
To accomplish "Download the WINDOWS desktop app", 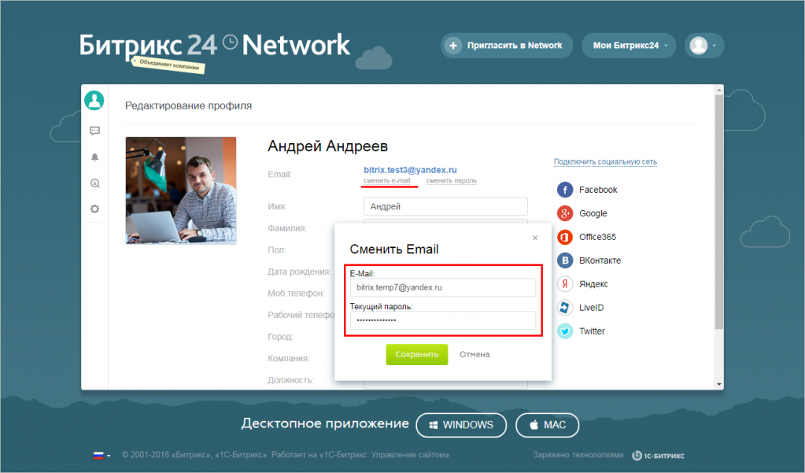I will (x=461, y=425).
